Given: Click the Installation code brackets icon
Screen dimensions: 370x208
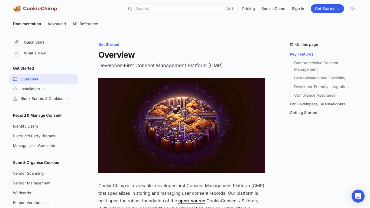Looking at the screenshot, I should pos(15,89).
